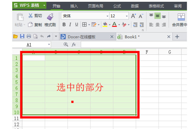The image size is (188, 129).
Task: Expand border style dropdown arrow
Action: coord(89,25)
